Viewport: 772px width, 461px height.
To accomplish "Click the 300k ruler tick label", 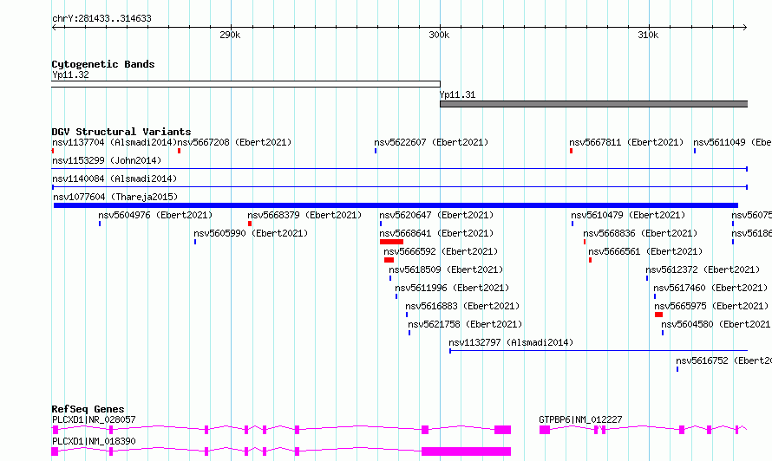I will pos(439,35).
